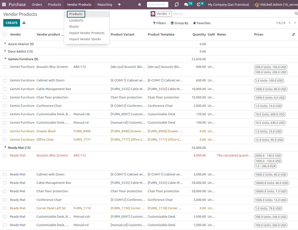Open the Group By dropdown

[179, 23]
